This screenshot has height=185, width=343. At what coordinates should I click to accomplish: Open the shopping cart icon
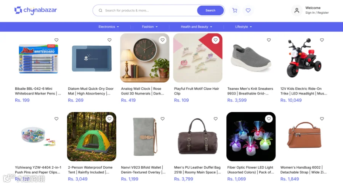pyautogui.click(x=235, y=11)
